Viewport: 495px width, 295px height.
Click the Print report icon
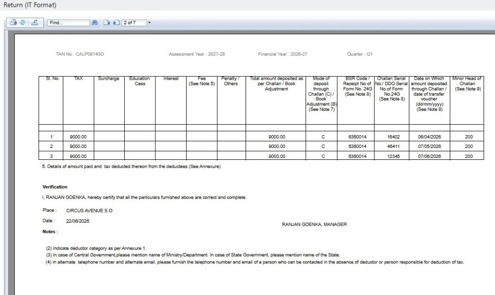point(13,22)
